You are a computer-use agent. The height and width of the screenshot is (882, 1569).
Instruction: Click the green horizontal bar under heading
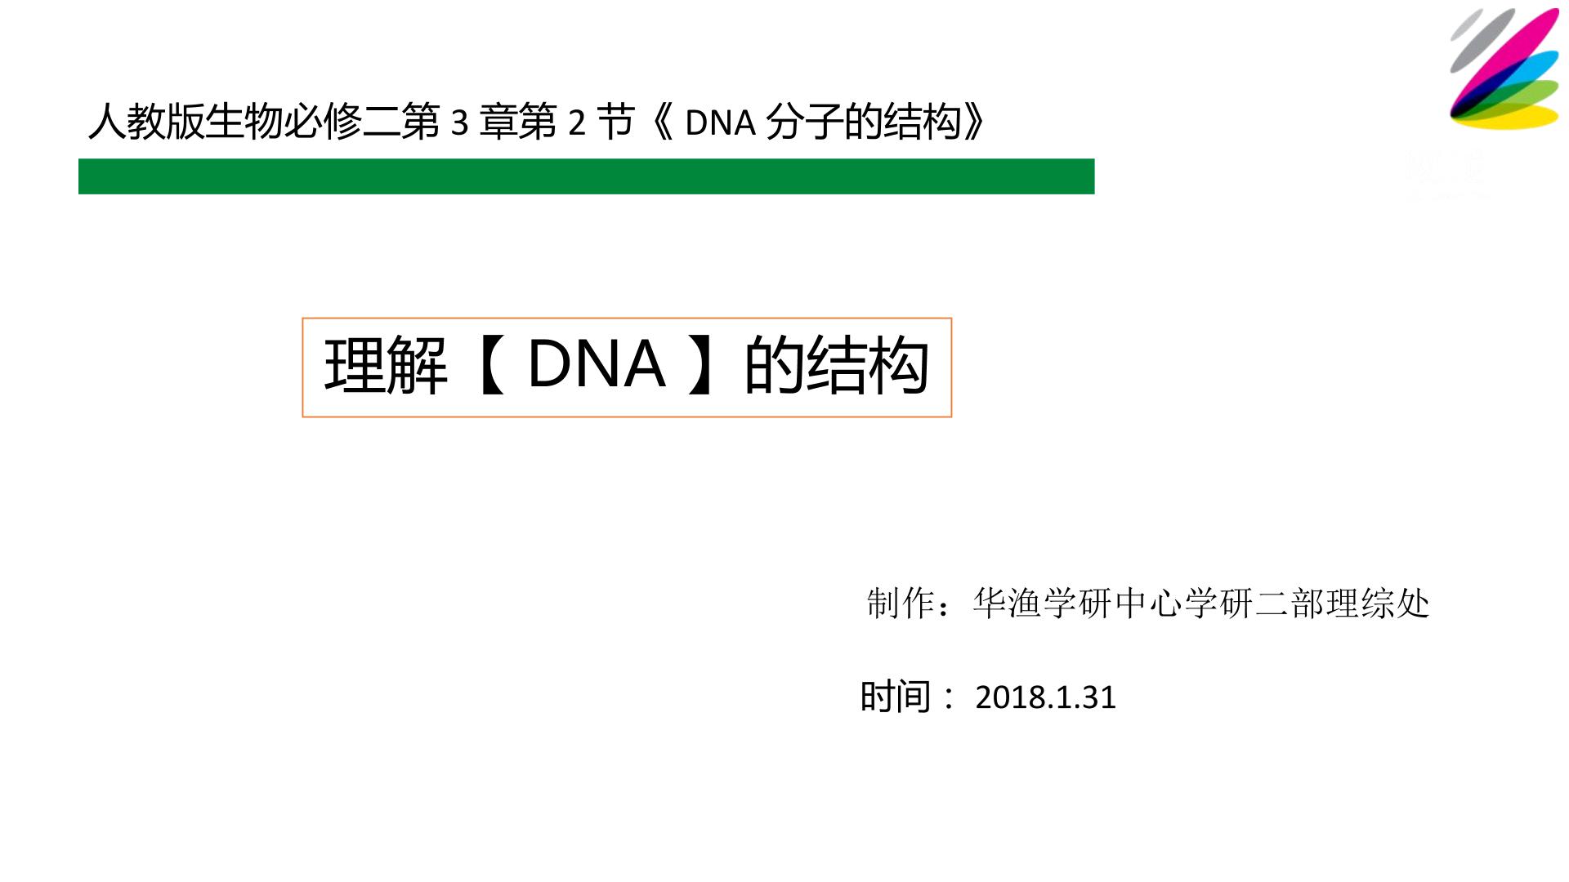click(586, 176)
